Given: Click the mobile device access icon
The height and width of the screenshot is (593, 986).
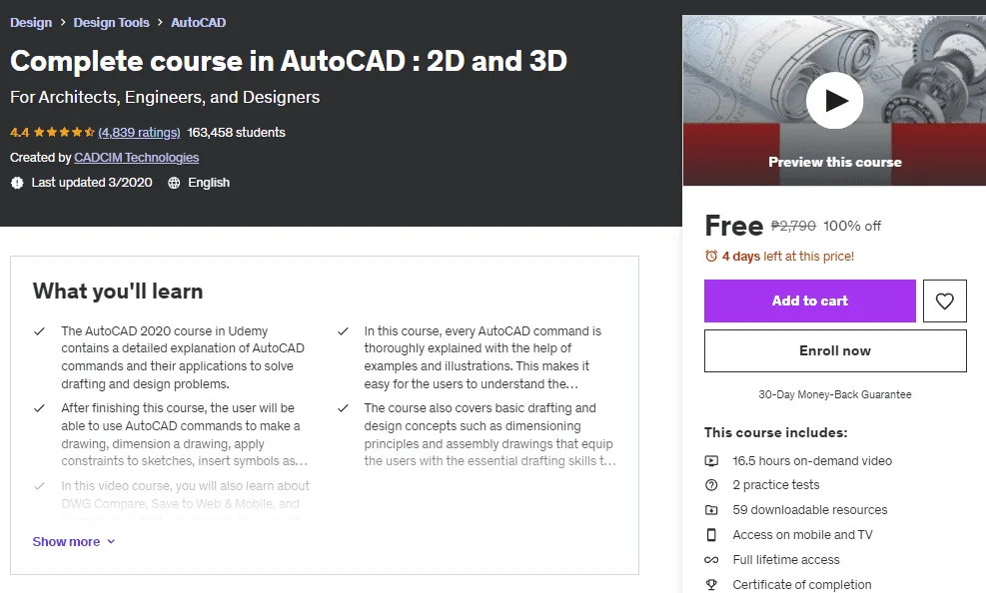Looking at the screenshot, I should point(711,534).
